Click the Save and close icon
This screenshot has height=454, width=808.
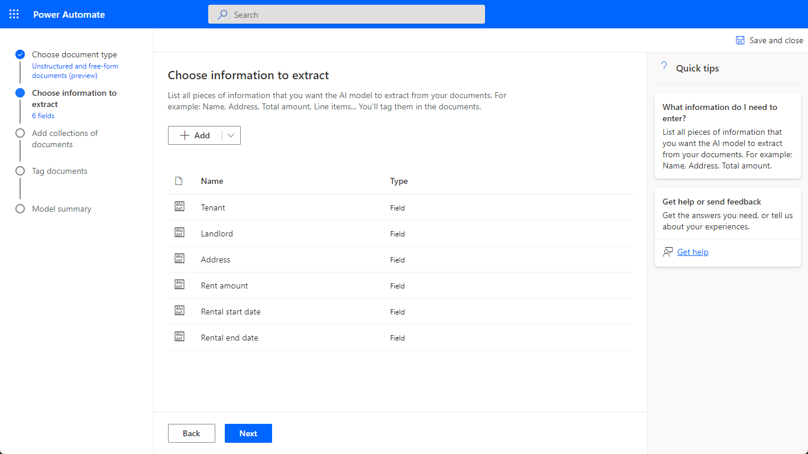click(x=739, y=40)
